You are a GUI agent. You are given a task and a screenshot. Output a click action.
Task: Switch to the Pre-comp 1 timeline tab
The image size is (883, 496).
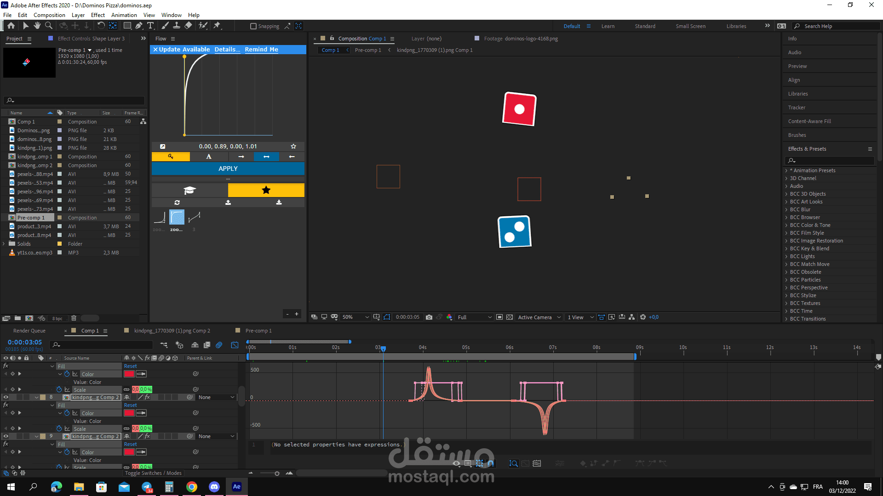coord(258,331)
